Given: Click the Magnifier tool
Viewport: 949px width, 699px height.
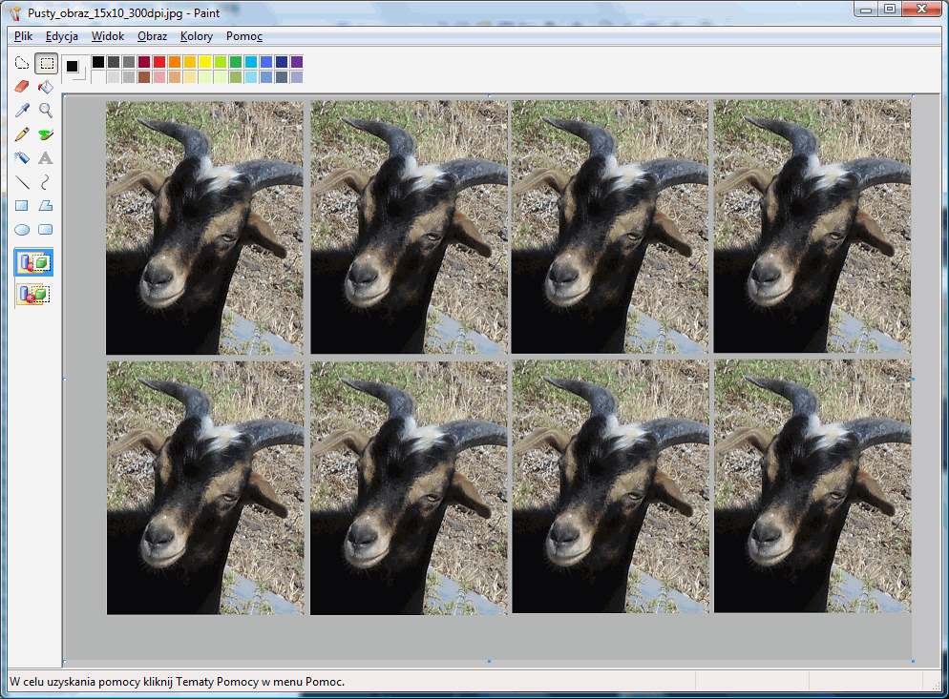Looking at the screenshot, I should coord(45,111).
